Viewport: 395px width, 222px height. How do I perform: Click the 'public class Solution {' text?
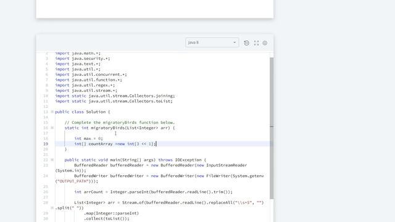click(82, 112)
